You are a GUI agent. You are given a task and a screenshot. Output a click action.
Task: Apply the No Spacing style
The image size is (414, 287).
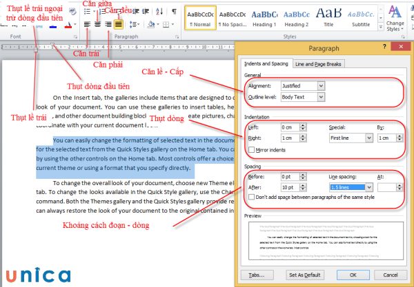point(233,18)
